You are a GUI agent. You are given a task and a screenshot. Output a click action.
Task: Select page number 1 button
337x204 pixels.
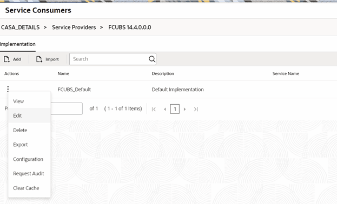pyautogui.click(x=175, y=109)
